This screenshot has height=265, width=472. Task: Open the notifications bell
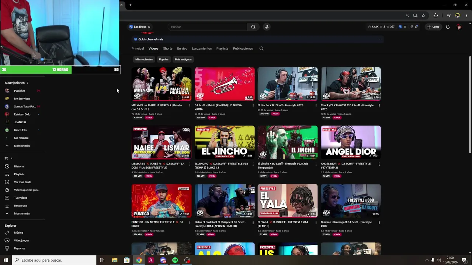[x=448, y=27]
